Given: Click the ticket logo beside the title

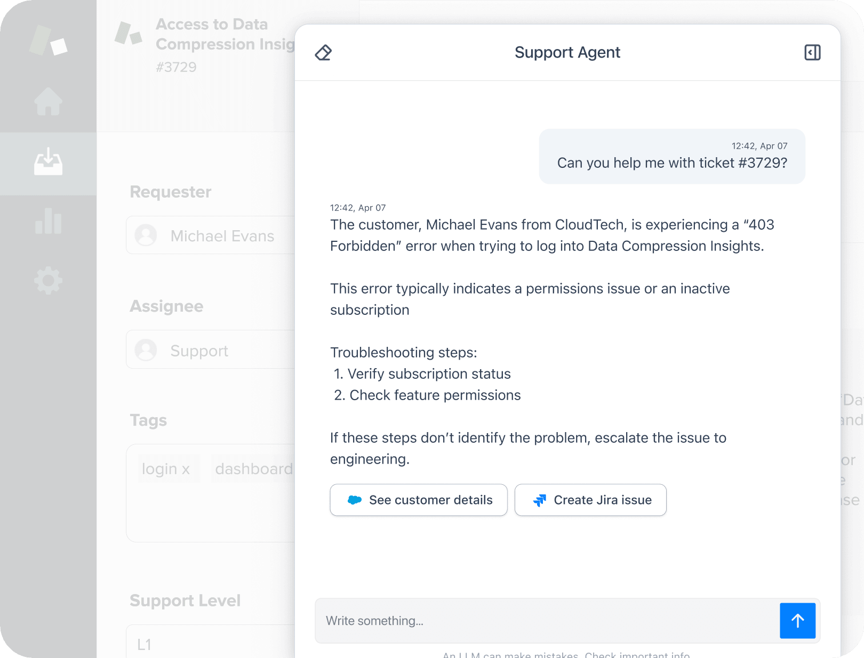Looking at the screenshot, I should pyautogui.click(x=128, y=34).
